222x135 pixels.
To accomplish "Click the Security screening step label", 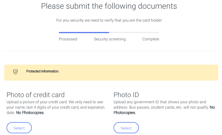I will [x=110, y=39].
